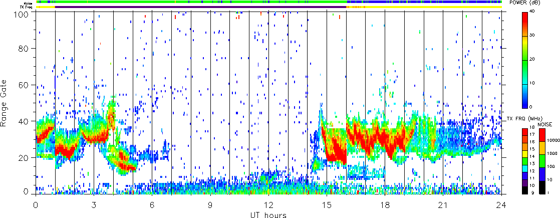
Task: Select the 18 tick label on UT hours axis
Action: click(385, 204)
